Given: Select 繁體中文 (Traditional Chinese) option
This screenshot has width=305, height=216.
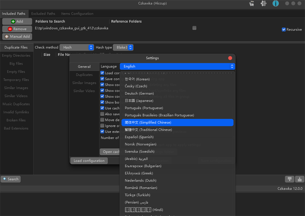Looking at the screenshot, I should pos(177,130).
